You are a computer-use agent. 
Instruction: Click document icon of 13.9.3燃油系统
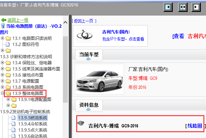[x=14, y=118]
